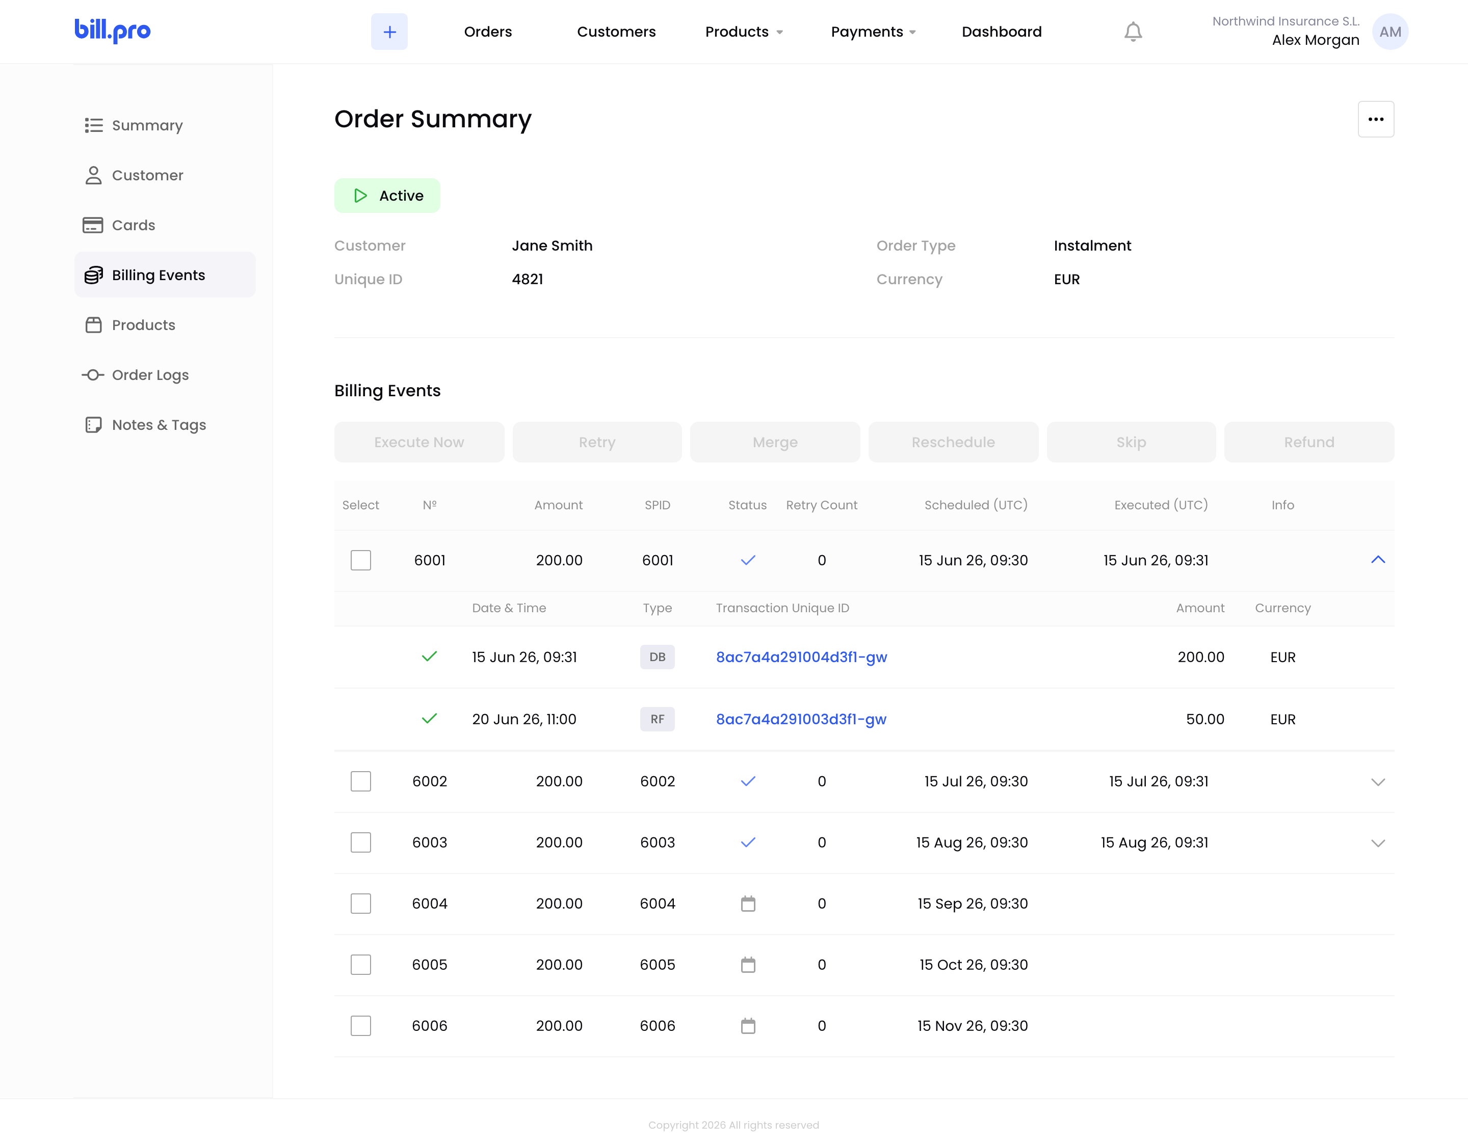This screenshot has width=1468, height=1146.
Task: Click the green checkmark on the RF transaction
Action: [429, 719]
